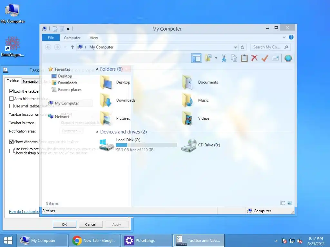The width and height of the screenshot is (330, 247).
Task: Select CD Drive (D:)
Action: tap(201, 145)
